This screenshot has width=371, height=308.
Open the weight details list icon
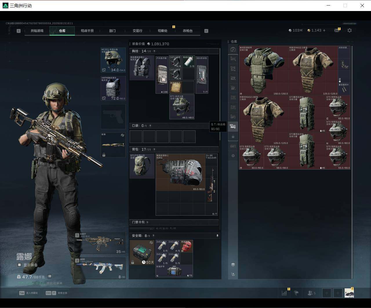coord(50,276)
